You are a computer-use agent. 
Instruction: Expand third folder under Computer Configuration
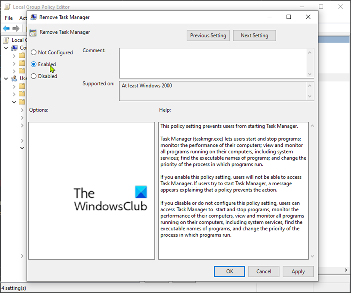point(14,71)
